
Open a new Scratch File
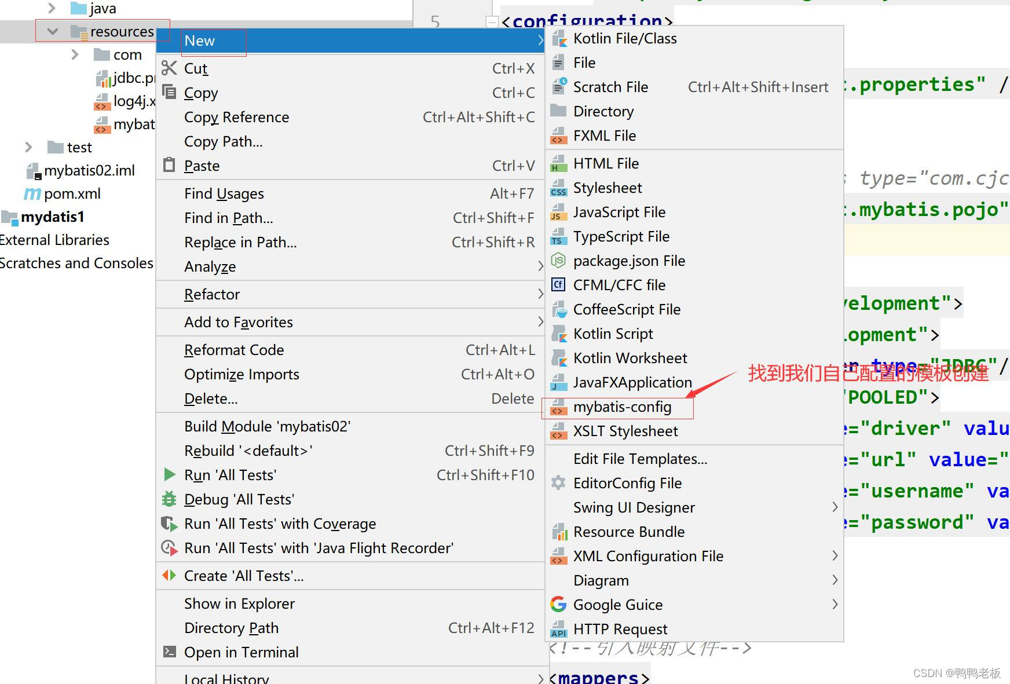(610, 87)
